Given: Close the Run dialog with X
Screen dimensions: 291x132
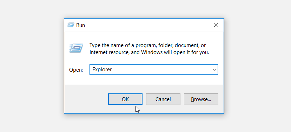Looking at the screenshot, I should point(216,25).
